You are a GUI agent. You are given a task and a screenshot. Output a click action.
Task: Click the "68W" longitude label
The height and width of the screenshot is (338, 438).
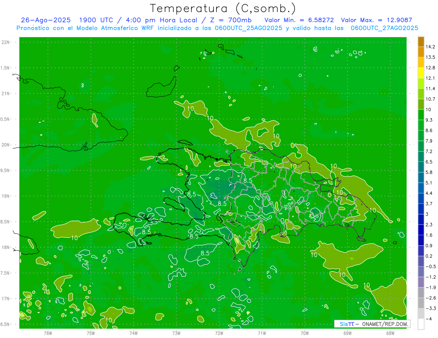(x=390, y=333)
